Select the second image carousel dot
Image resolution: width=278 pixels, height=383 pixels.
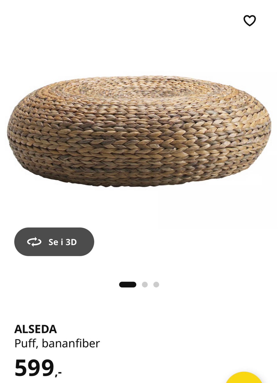point(145,284)
